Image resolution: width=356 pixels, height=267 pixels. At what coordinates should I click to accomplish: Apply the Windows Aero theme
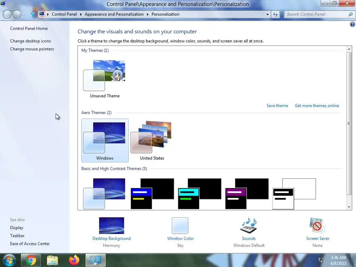click(105, 140)
